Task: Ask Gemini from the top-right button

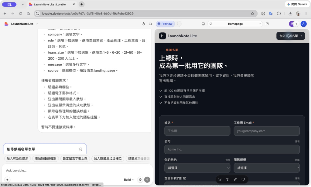Action: point(297,4)
